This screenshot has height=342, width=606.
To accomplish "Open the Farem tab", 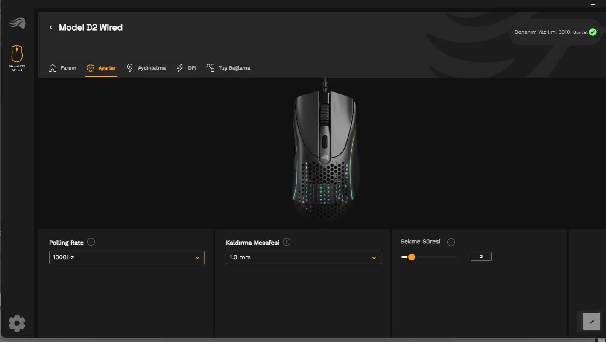I will tap(62, 68).
